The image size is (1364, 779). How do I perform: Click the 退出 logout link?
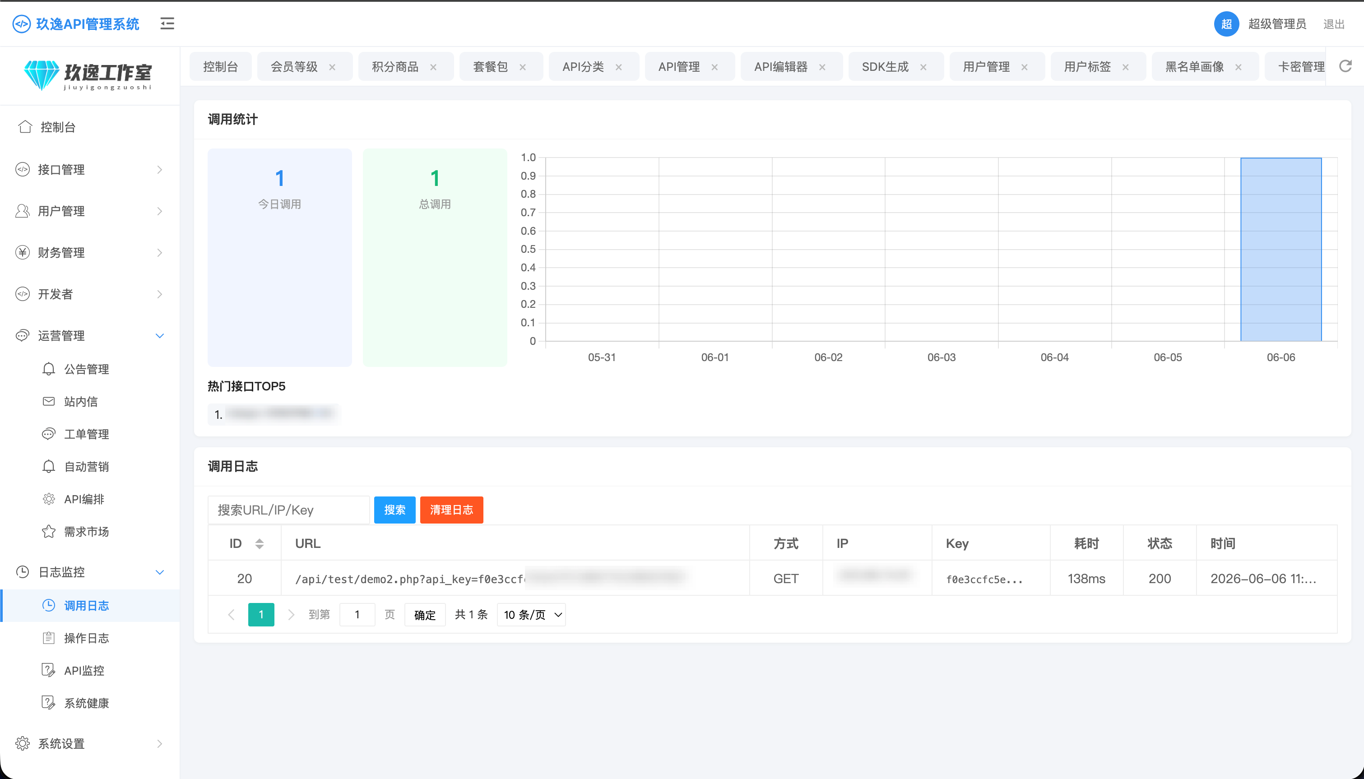(1333, 24)
